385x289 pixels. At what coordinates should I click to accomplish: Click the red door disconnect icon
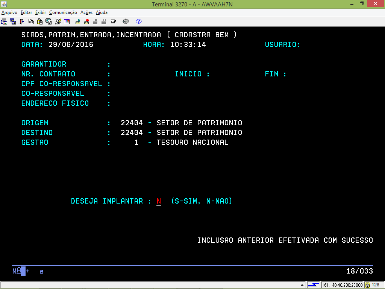21,21
